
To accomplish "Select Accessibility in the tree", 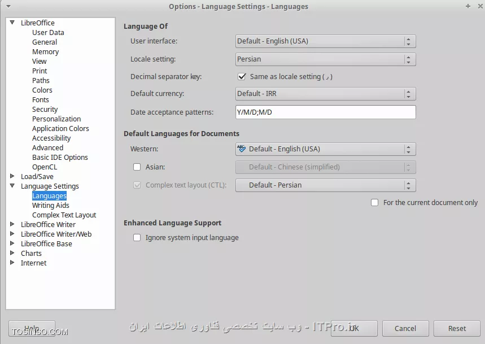I will click(51, 138).
